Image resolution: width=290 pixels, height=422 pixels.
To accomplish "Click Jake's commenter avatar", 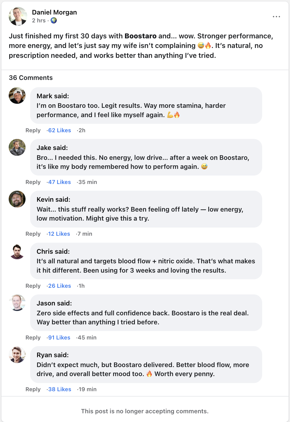I will pyautogui.click(x=17, y=147).
